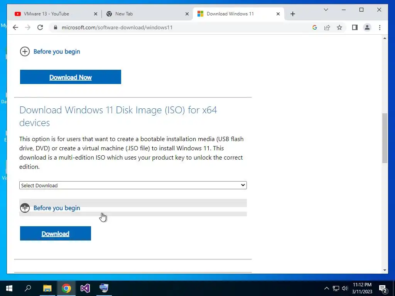Viewport: 395px width, 296px height.
Task: Reload the Download Windows 11 page
Action: [40, 27]
